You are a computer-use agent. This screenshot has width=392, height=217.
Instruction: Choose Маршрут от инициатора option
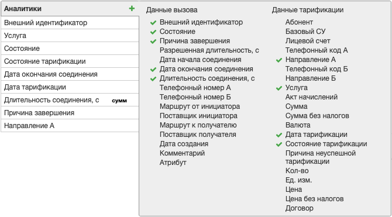[x=200, y=106]
